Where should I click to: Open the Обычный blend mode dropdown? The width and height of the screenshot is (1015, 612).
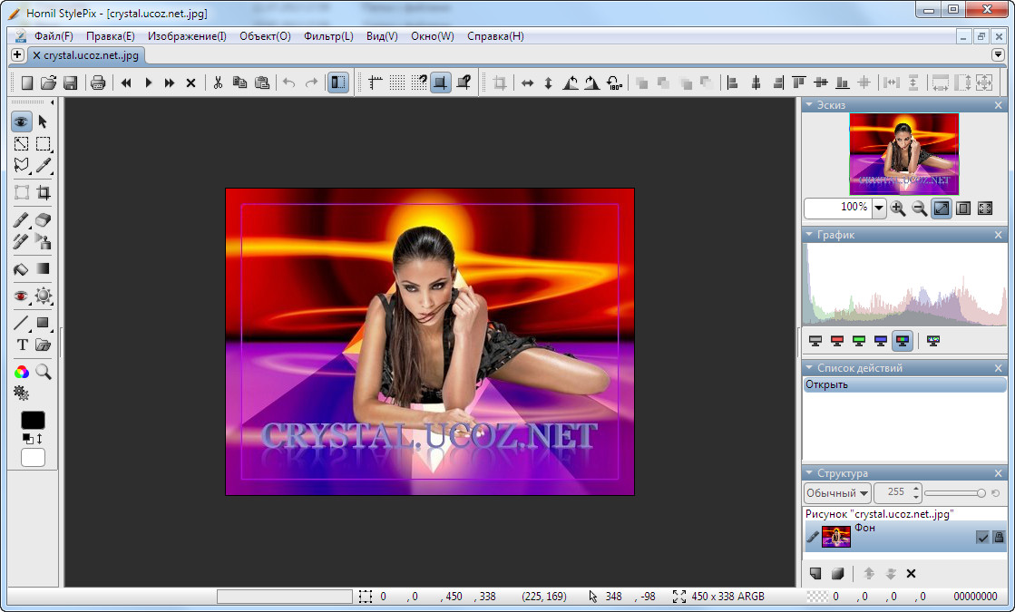click(836, 493)
